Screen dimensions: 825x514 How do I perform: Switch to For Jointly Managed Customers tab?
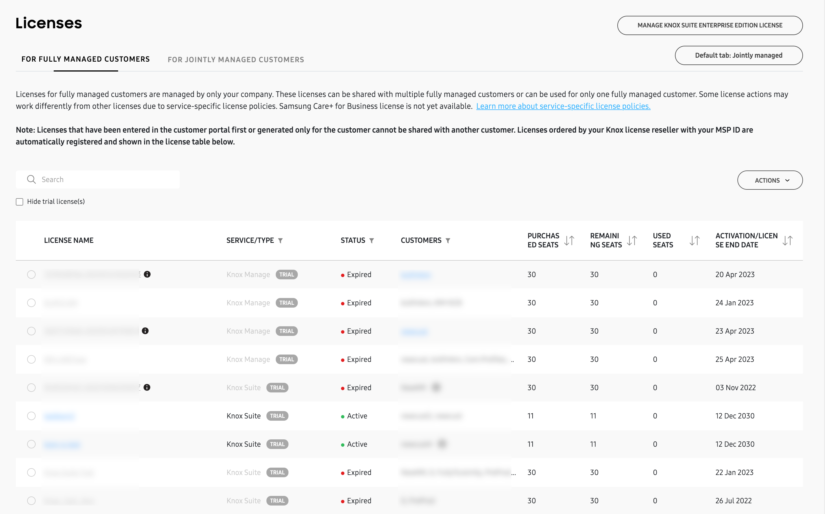[x=236, y=59]
